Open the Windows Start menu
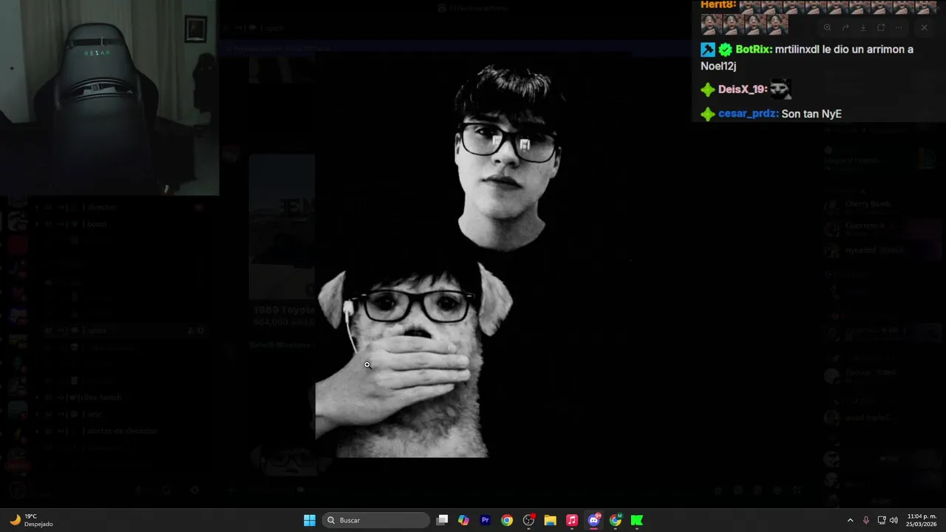 tap(310, 520)
